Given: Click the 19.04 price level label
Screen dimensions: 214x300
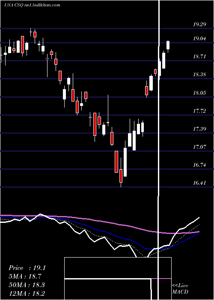Looking at the screenshot, I should click(199, 39).
